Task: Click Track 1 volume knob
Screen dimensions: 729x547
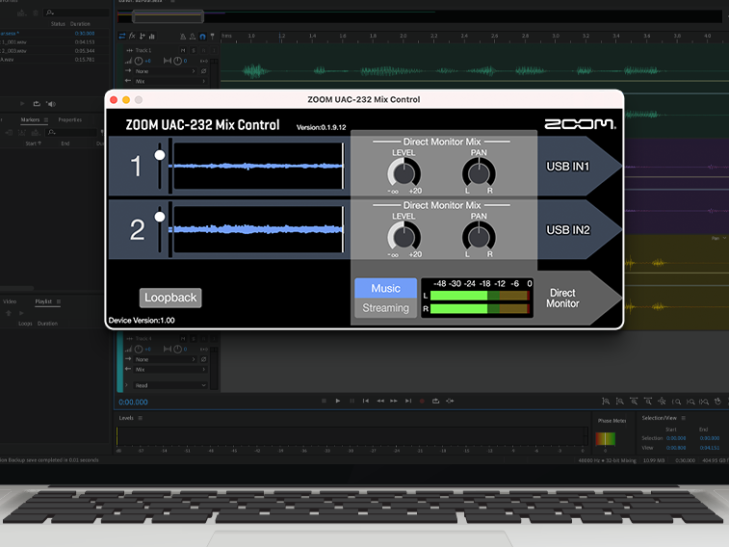Action: (x=139, y=61)
